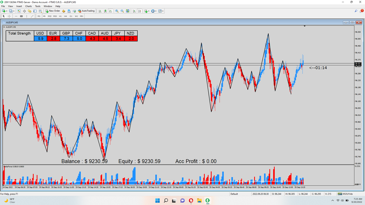Image resolution: width=365 pixels, height=205 pixels.
Task: Click the Templates toolbar icon
Action: 160,11
